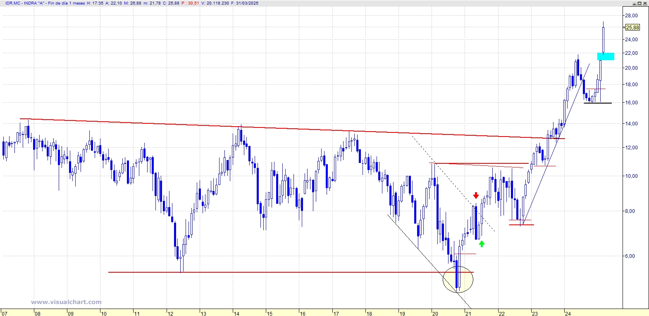
Task: Select the maximum value 'M: 26,88'
Action: click(x=133, y=3)
